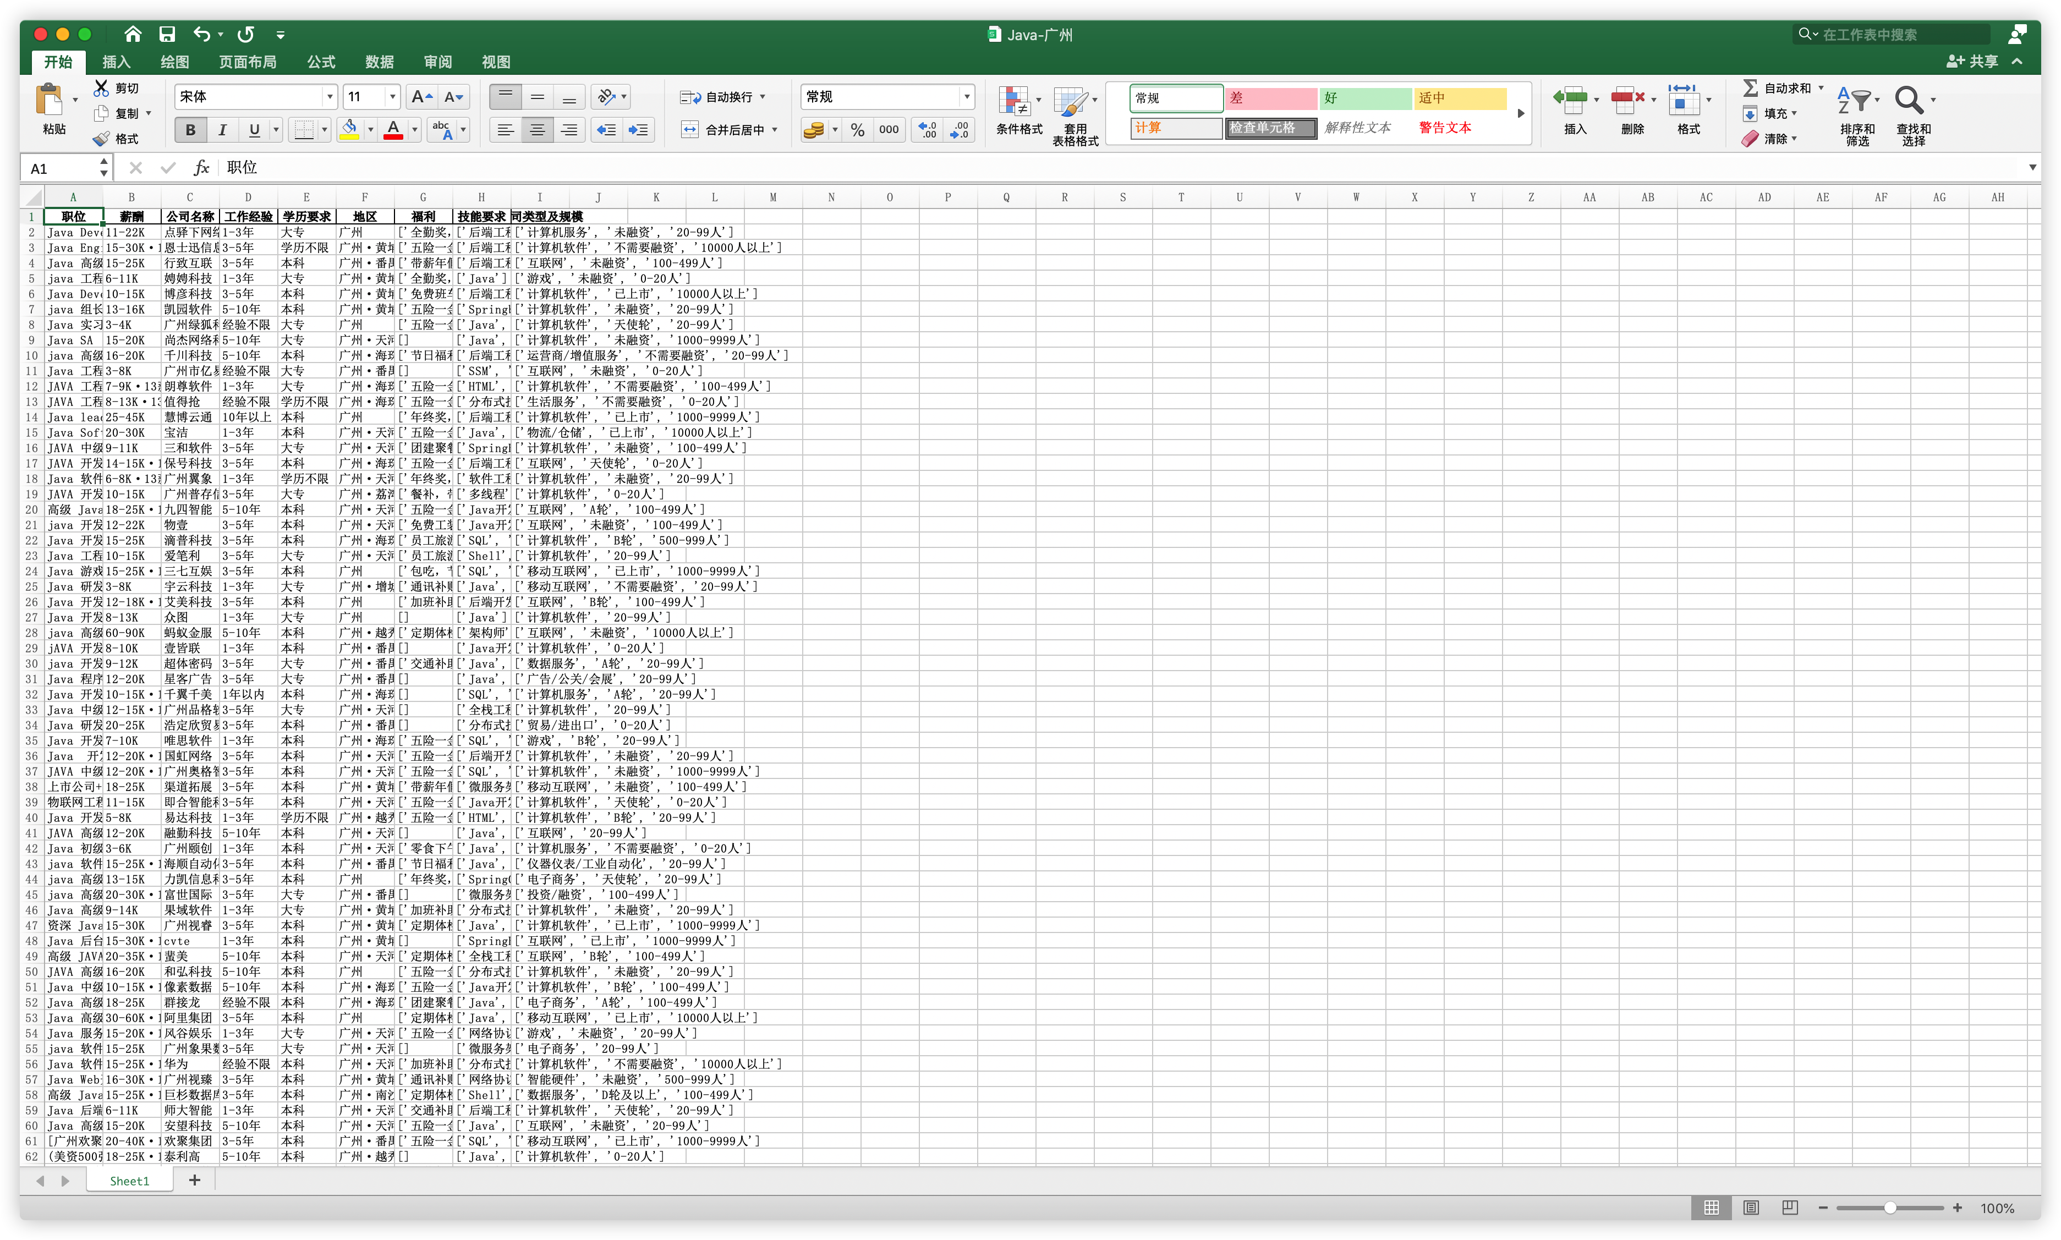The width and height of the screenshot is (2061, 1240).
Task: Toggle Italic formatting button
Action: pos(222,129)
